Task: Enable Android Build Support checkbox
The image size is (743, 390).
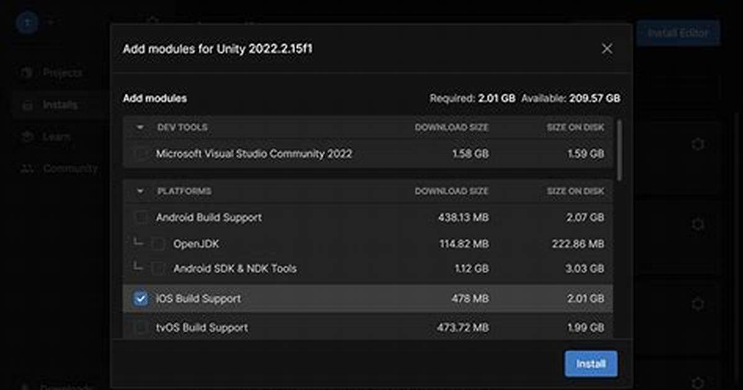Action: click(141, 217)
